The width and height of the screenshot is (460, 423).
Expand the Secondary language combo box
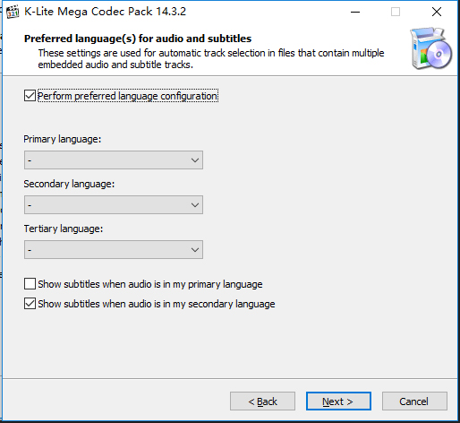click(x=114, y=205)
